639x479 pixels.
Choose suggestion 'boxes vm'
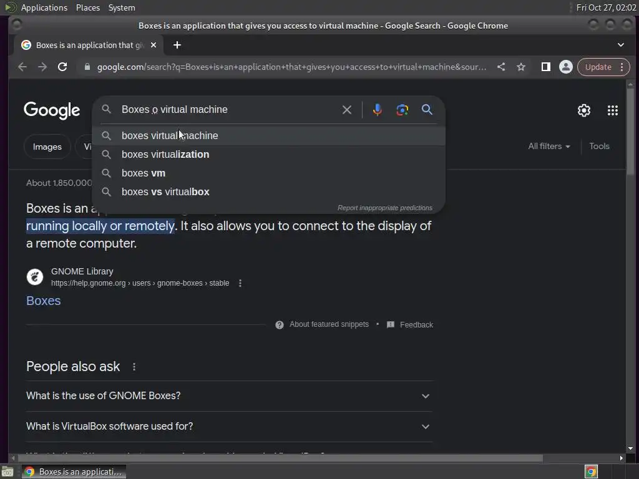(x=269, y=173)
